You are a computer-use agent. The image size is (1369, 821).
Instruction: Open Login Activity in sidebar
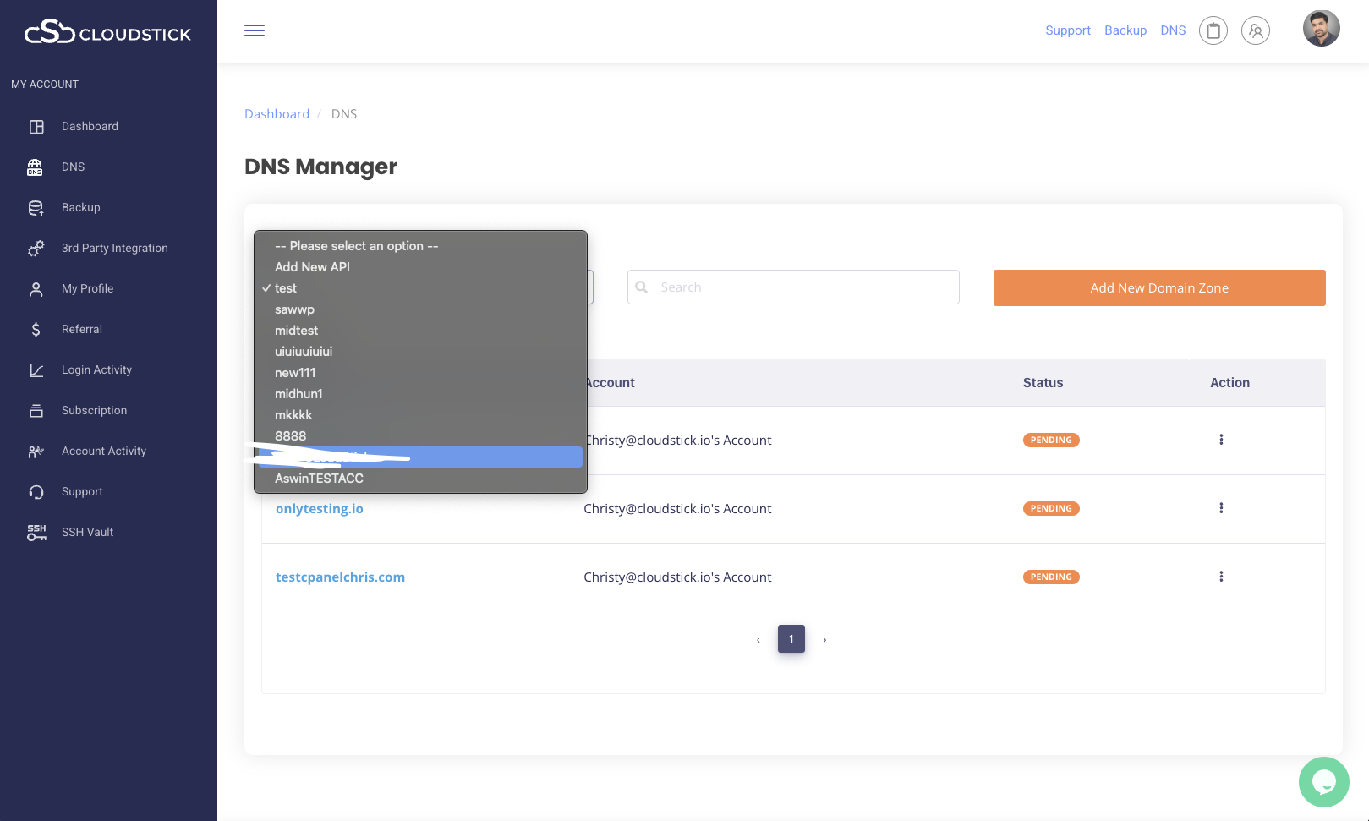[x=96, y=369]
